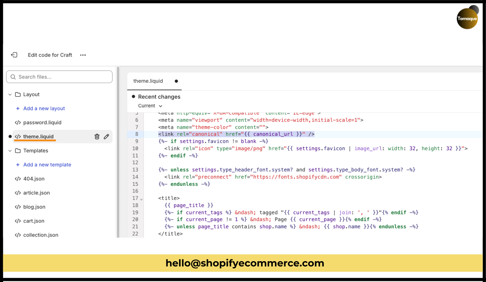The height and width of the screenshot is (282, 486).
Task: Click the Recent changes heading
Action: point(159,97)
